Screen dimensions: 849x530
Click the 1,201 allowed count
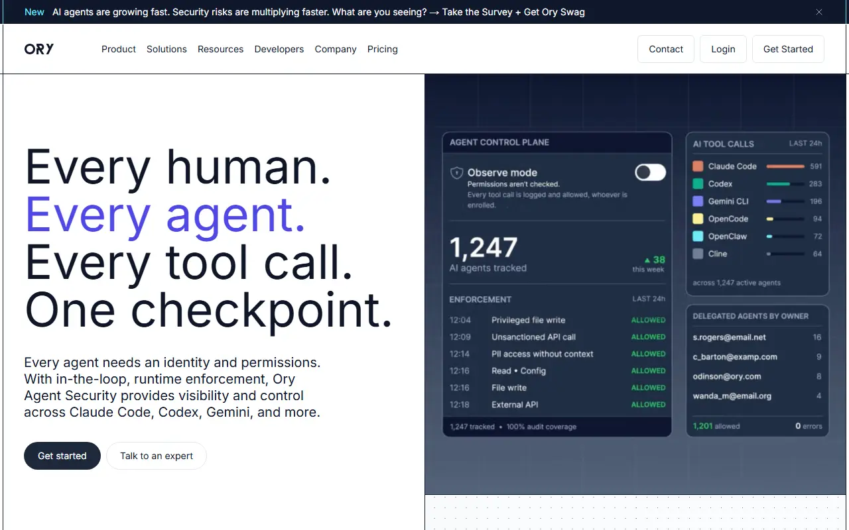pos(703,426)
